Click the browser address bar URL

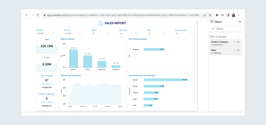tap(124, 15)
